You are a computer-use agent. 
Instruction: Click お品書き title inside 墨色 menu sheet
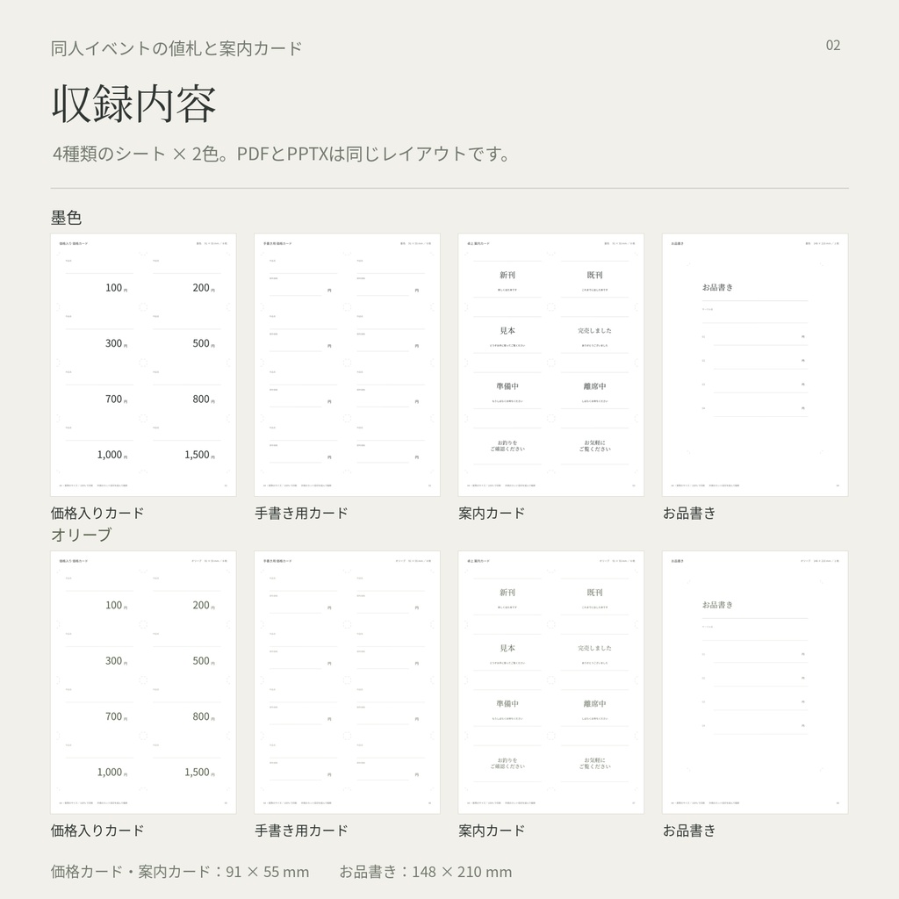tap(717, 287)
